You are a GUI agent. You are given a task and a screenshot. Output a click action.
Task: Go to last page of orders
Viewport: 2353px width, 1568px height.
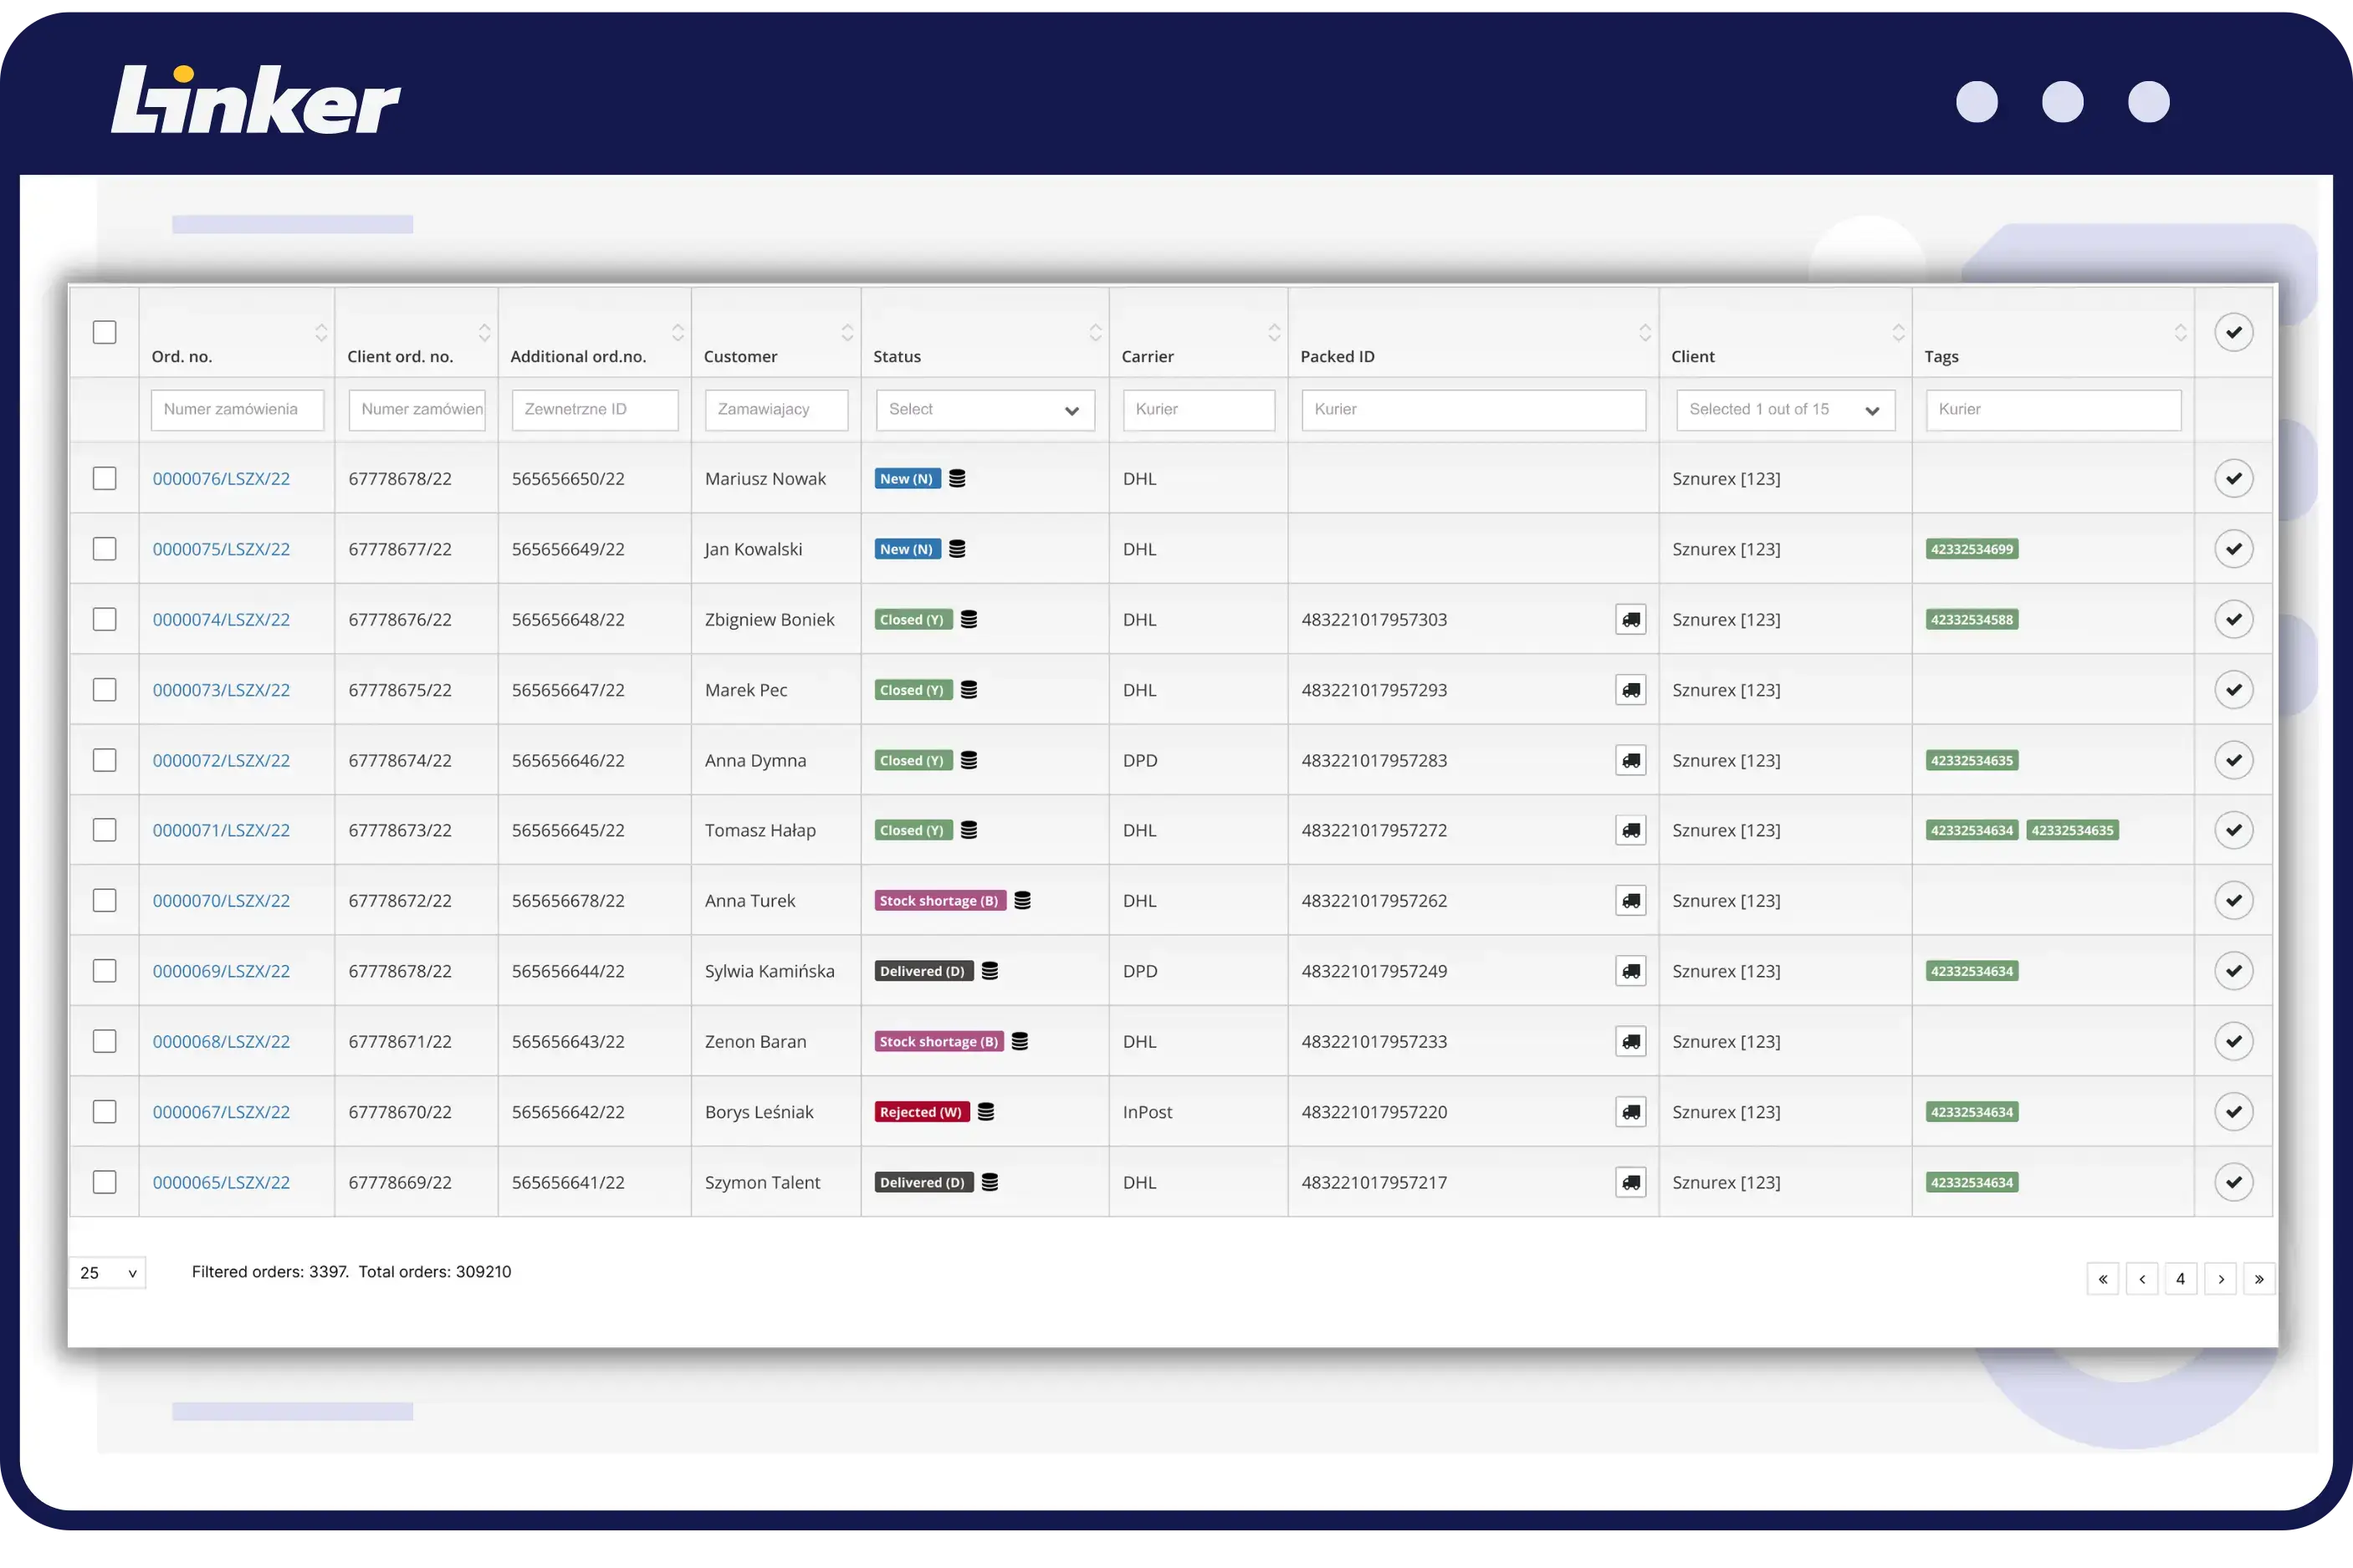pyautogui.click(x=2259, y=1280)
